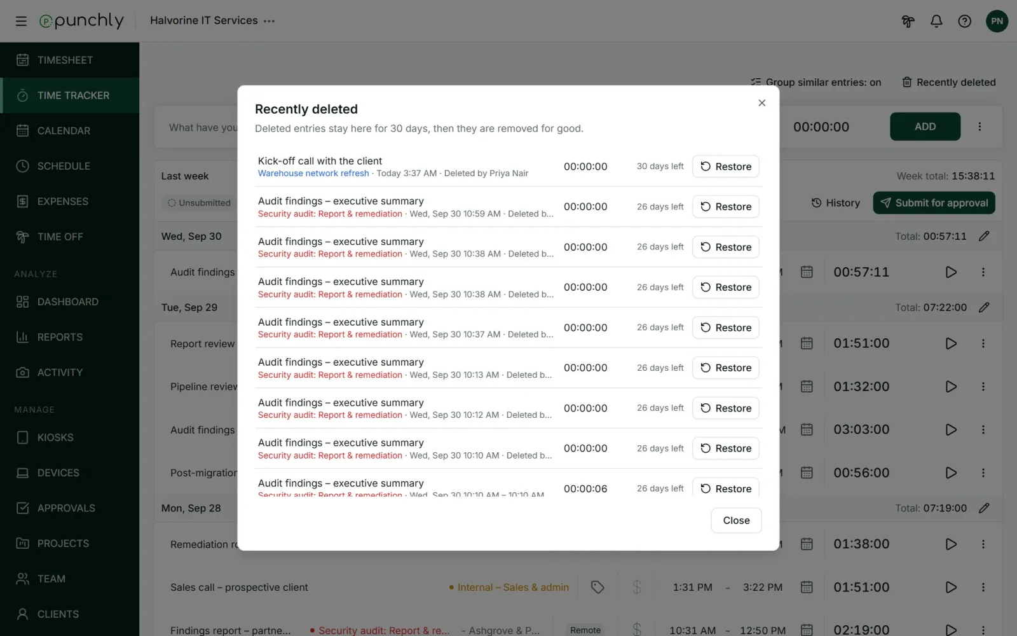The height and width of the screenshot is (636, 1017).
Task: Open the hamburger menu icon
Action: 21,21
